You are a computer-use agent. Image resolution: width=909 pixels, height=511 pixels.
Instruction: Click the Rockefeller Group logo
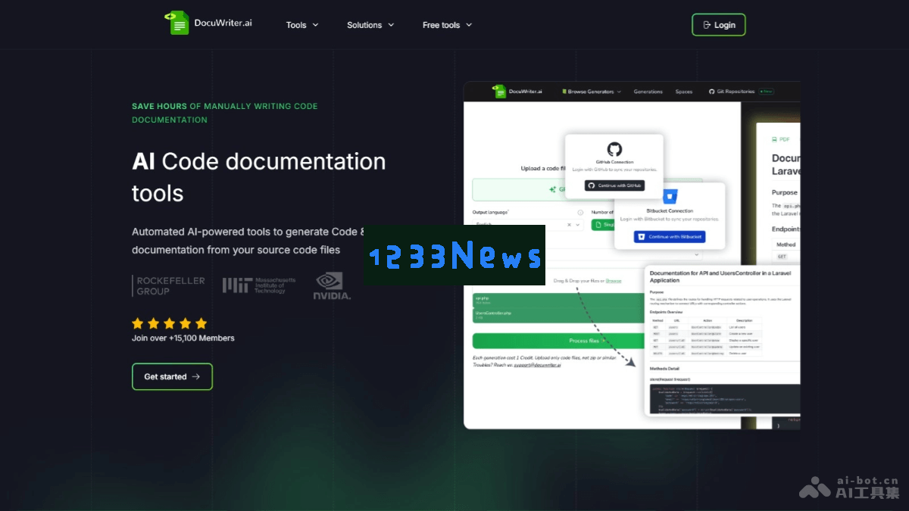click(x=169, y=285)
